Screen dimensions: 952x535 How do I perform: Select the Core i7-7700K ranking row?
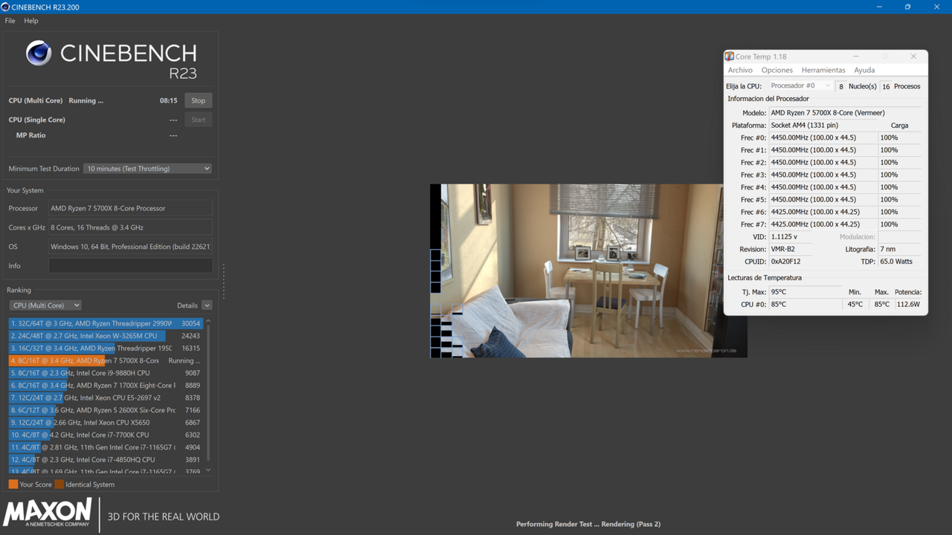pyautogui.click(x=105, y=435)
